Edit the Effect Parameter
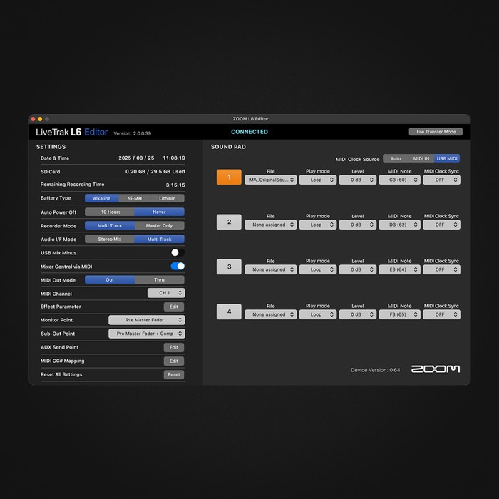 [x=174, y=307]
